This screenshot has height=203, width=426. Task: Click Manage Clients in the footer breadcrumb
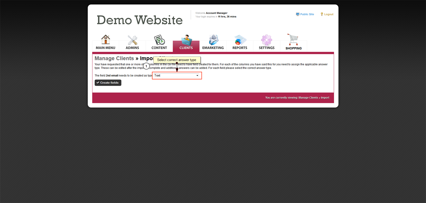308,98
